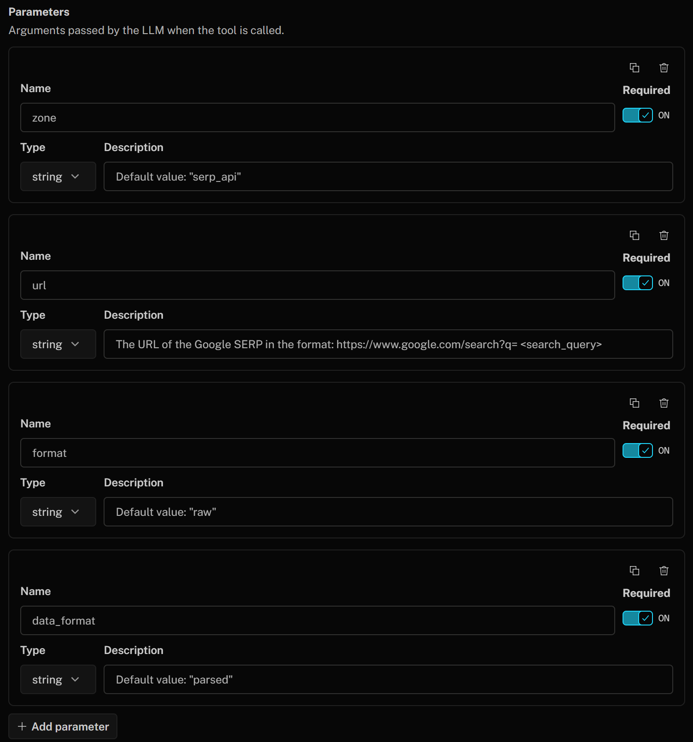Duplicate the data_format parameter

click(x=634, y=571)
